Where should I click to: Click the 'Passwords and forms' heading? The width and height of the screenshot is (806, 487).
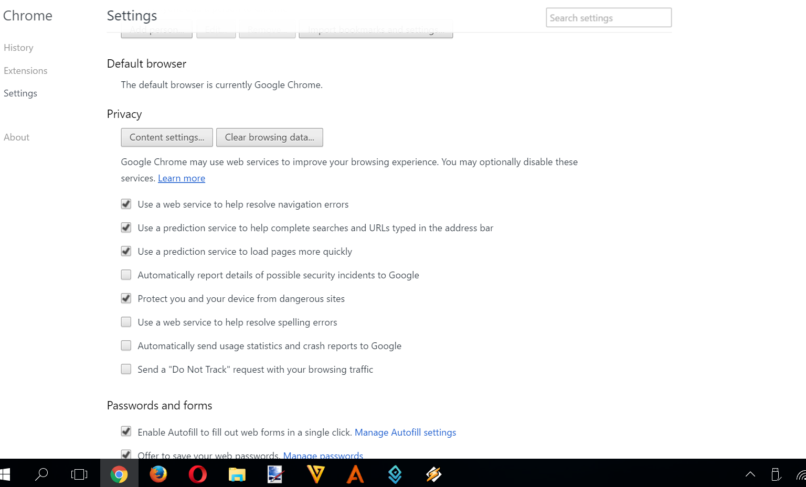[x=160, y=406]
